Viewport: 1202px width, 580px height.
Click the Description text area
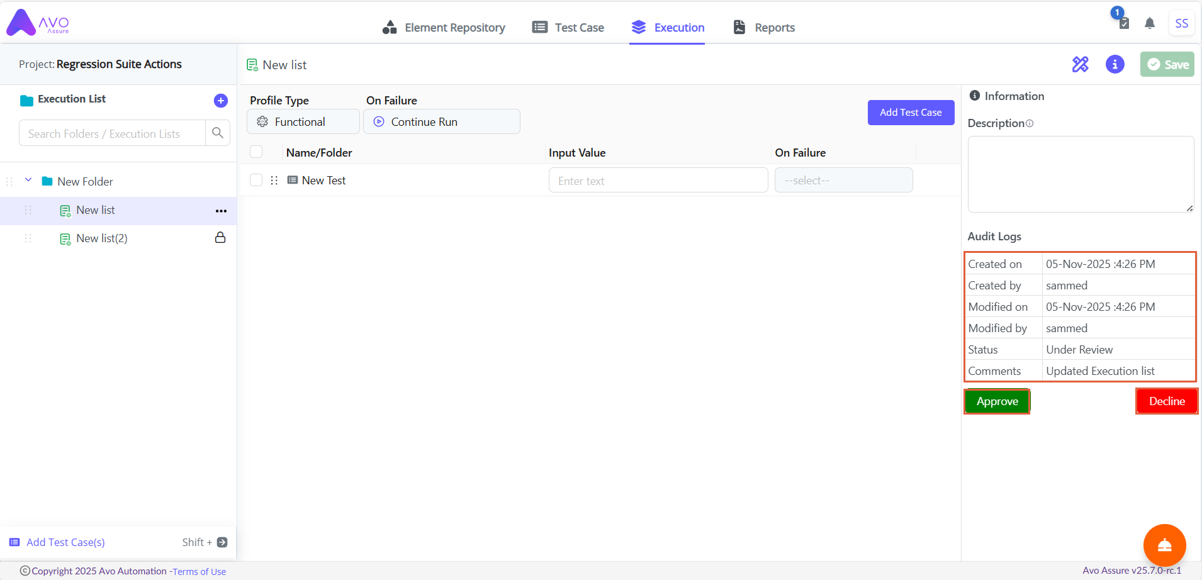1080,174
